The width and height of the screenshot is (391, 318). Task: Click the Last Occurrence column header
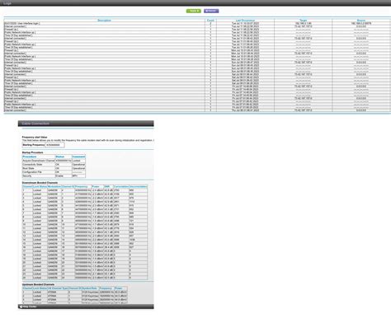245,21
